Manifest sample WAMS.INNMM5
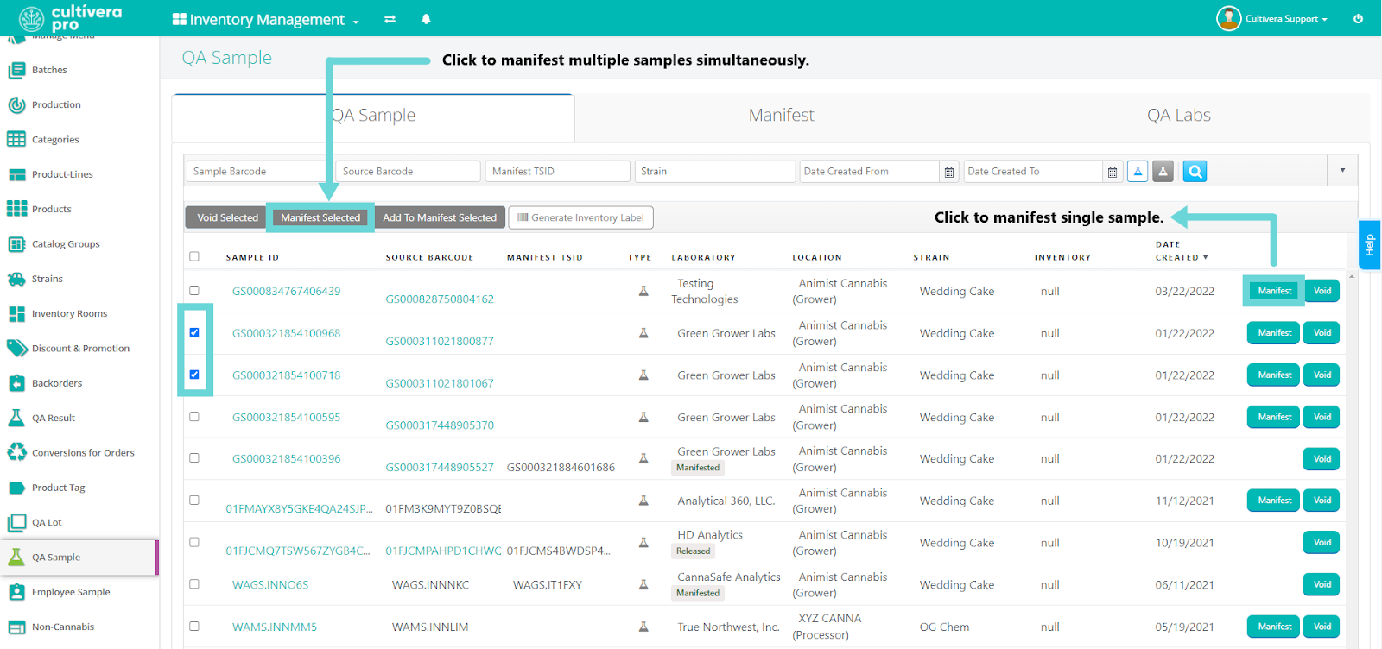1382x649 pixels. tap(1274, 627)
